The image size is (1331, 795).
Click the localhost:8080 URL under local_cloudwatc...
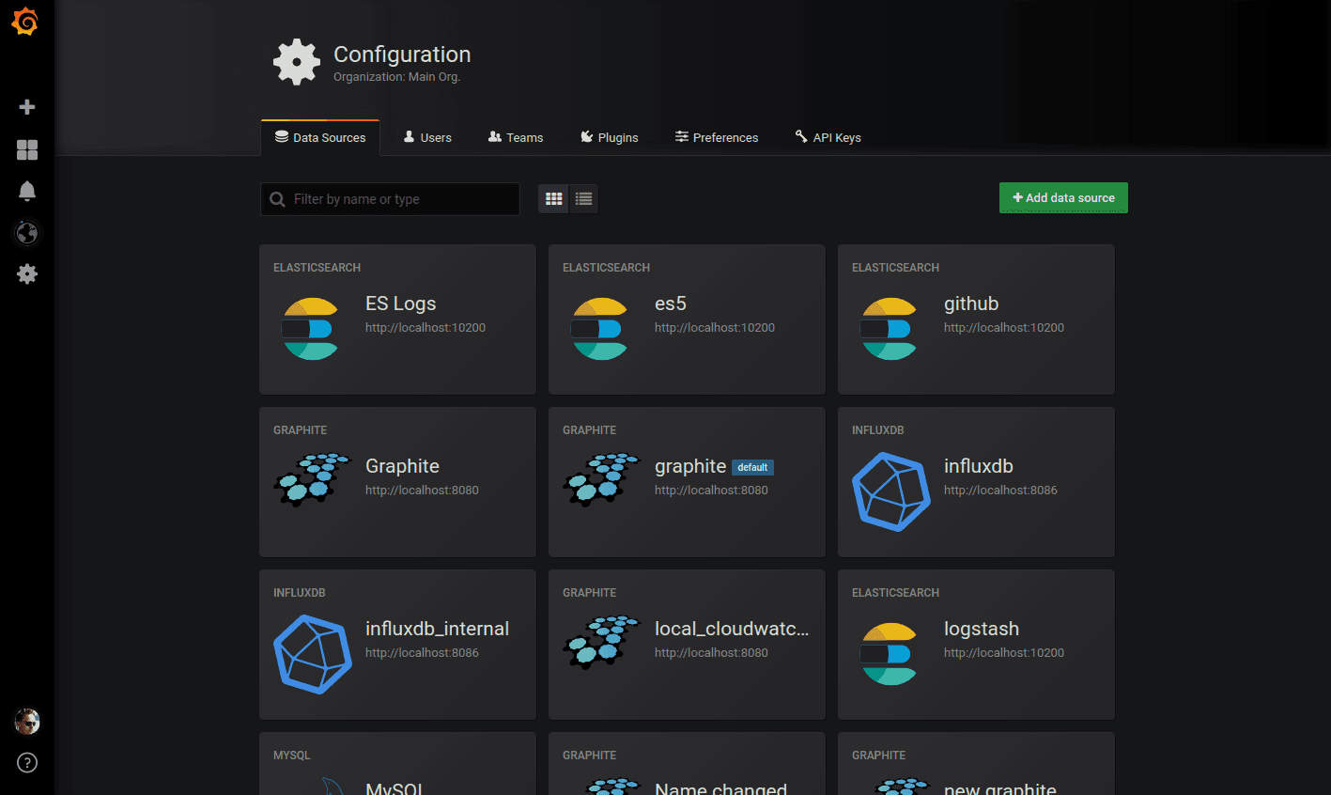pos(711,653)
